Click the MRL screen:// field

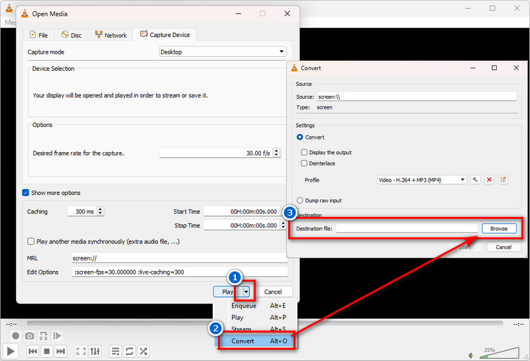pyautogui.click(x=180, y=258)
